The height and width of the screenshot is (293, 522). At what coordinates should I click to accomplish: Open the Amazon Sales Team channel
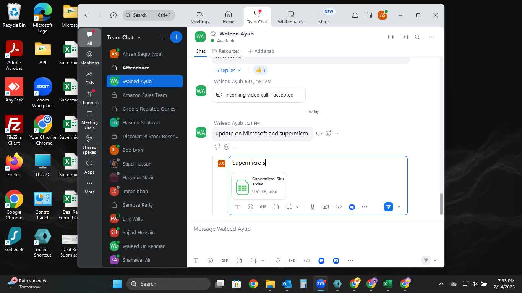(145, 95)
